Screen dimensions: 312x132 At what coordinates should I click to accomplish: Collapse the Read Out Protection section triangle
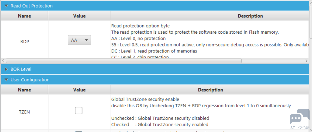coord(6,6)
